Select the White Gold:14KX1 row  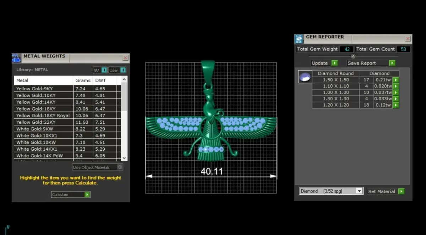coord(67,149)
